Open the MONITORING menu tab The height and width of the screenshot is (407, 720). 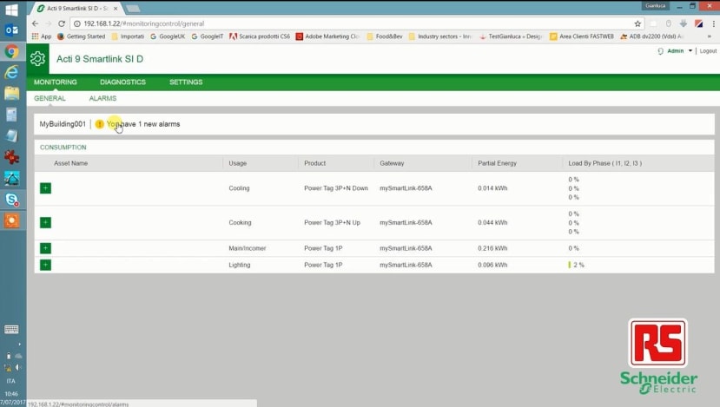click(x=56, y=82)
